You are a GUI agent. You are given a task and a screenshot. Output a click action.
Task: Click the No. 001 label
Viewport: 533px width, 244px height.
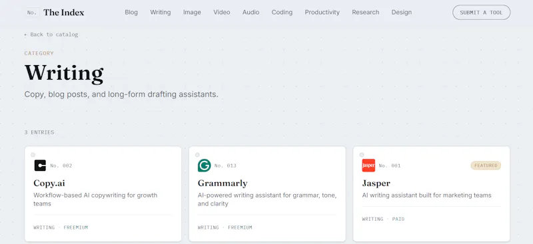click(x=390, y=166)
